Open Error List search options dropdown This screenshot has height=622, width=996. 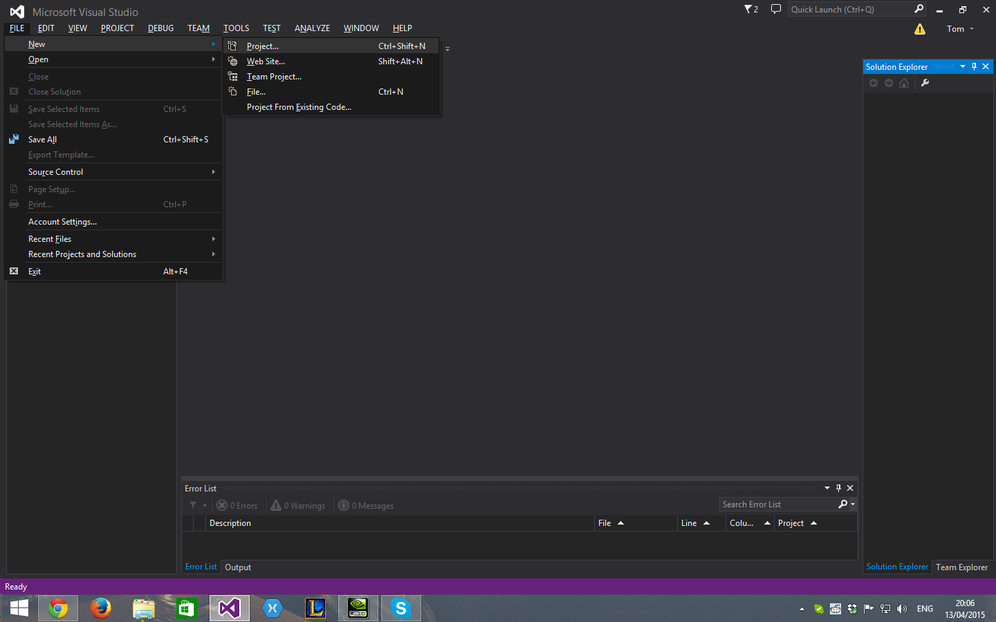tap(853, 505)
